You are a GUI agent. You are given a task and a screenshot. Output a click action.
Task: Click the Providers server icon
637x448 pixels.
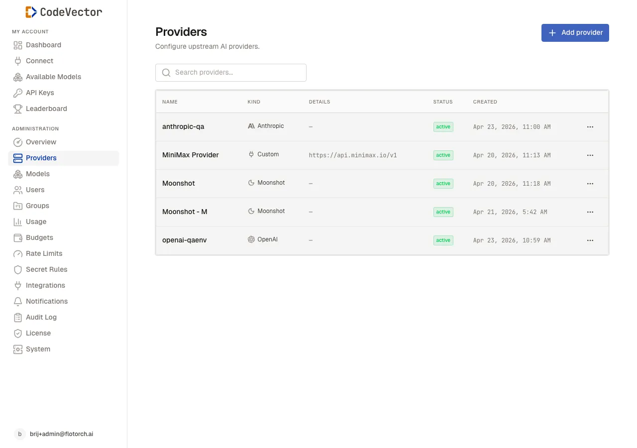click(18, 158)
